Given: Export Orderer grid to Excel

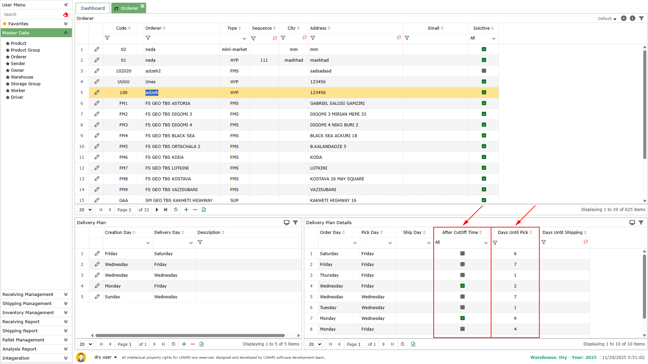Looking at the screenshot, I should 204,210.
